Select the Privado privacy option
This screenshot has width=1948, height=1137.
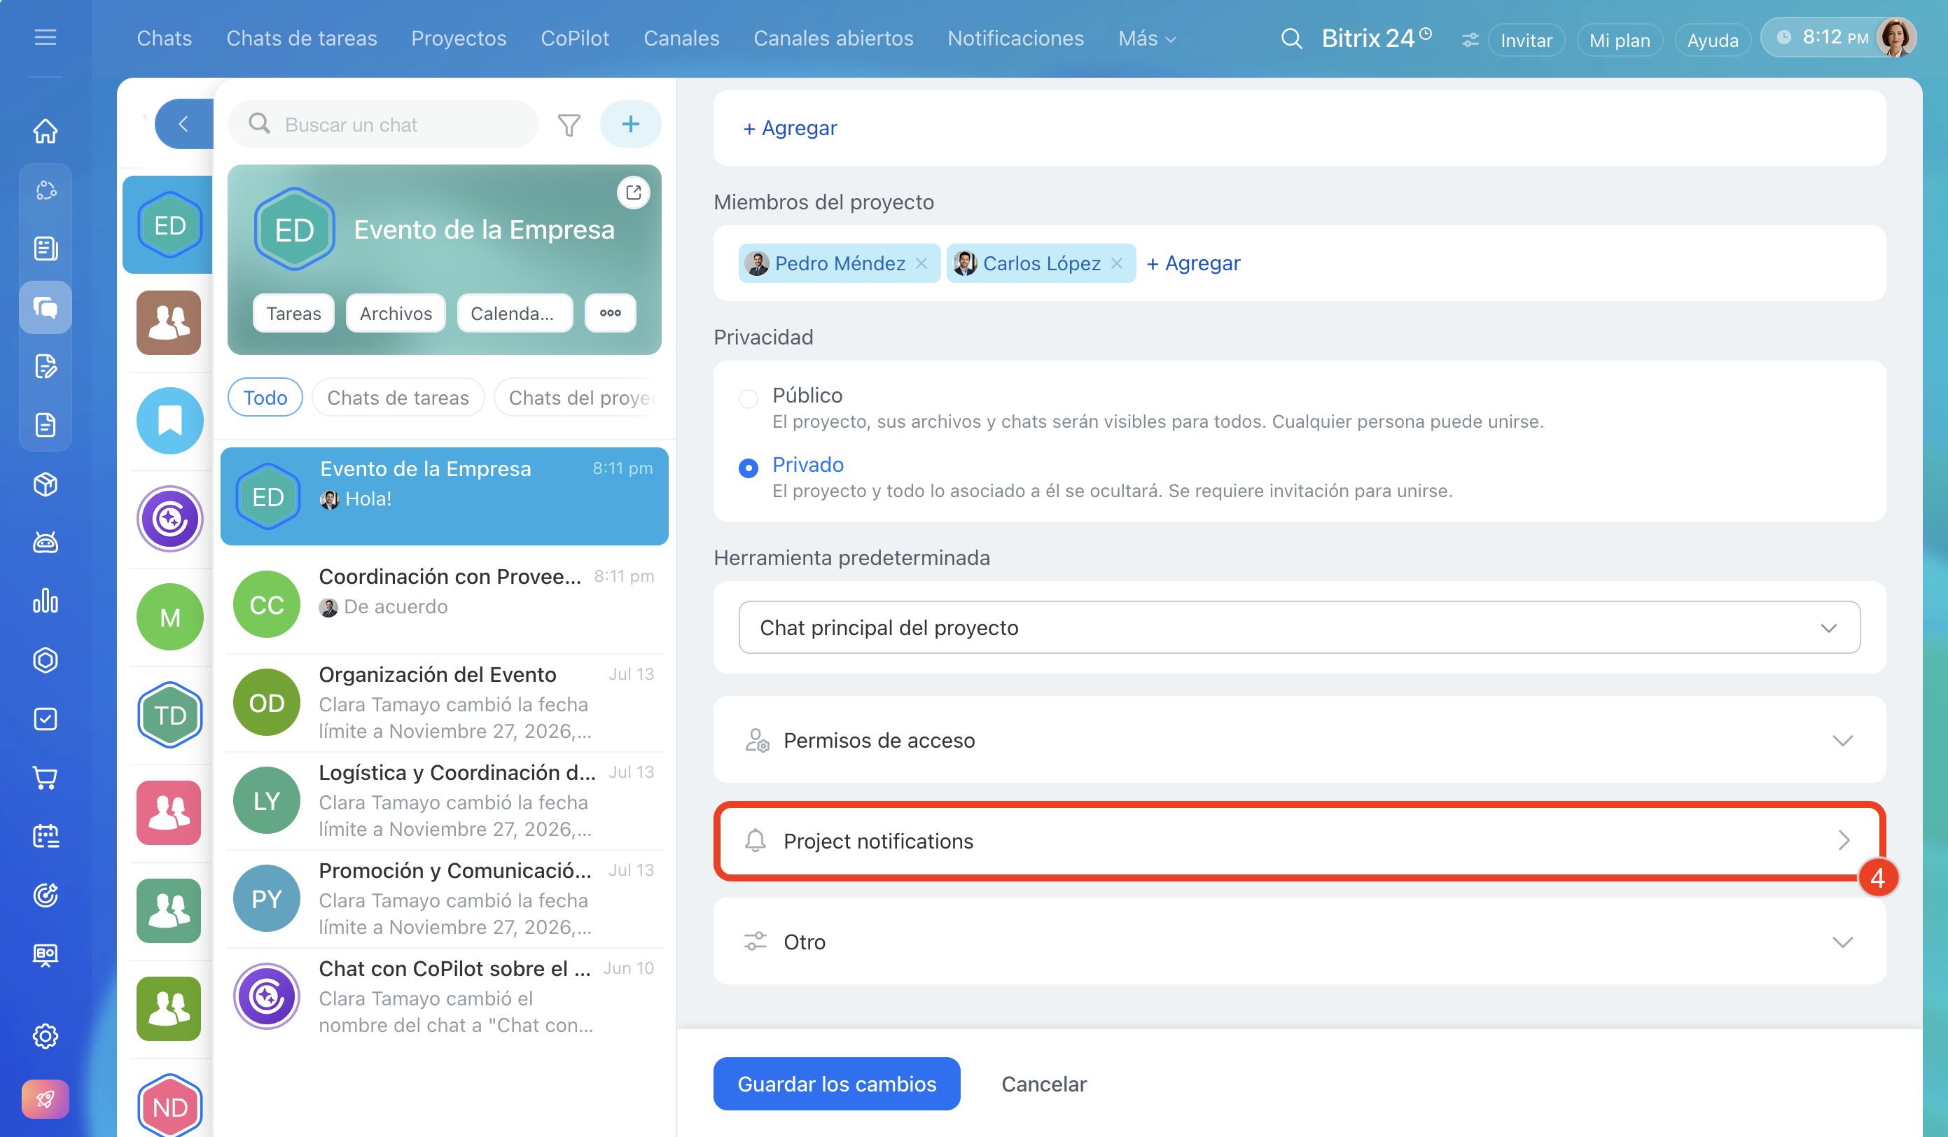pos(749,468)
